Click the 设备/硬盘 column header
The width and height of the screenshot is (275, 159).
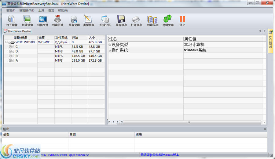coord(20,38)
